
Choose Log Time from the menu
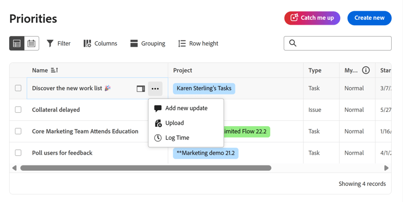[x=186, y=138]
